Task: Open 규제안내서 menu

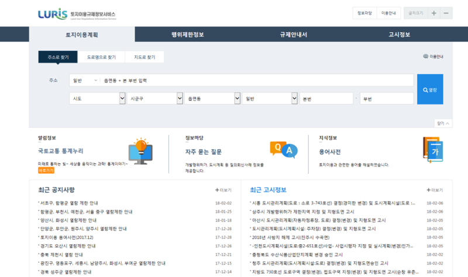Action: point(294,34)
